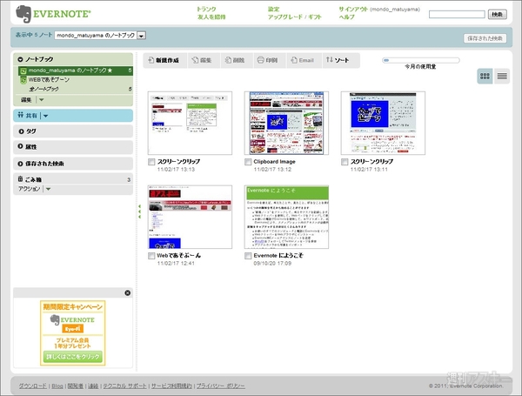The width and height of the screenshot is (522, 396).
Task: Open the トランク link in header
Action: 206,10
